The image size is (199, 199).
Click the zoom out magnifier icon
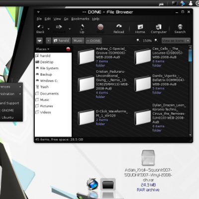click(138, 40)
